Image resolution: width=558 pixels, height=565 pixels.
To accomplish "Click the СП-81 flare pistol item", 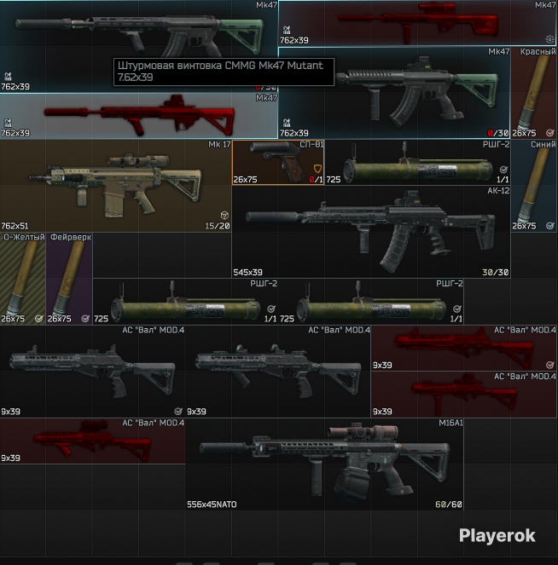I will pyautogui.click(x=278, y=163).
